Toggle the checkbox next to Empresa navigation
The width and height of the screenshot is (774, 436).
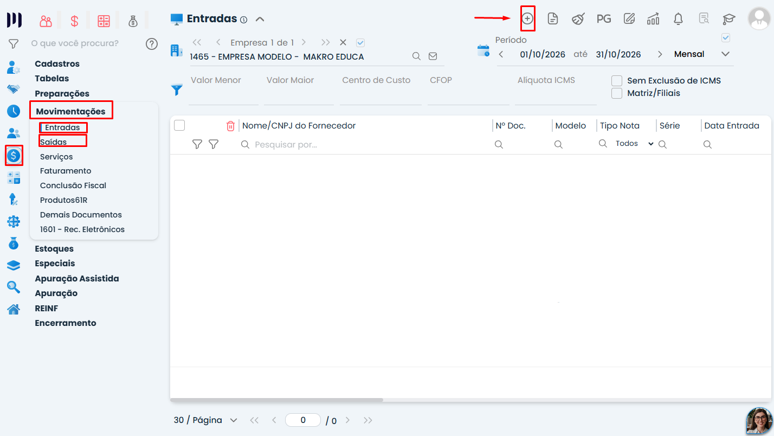pos(360,42)
